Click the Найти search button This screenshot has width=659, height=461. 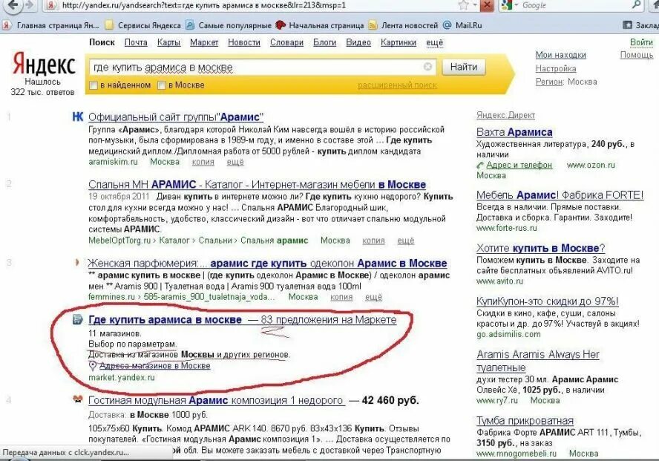click(464, 67)
